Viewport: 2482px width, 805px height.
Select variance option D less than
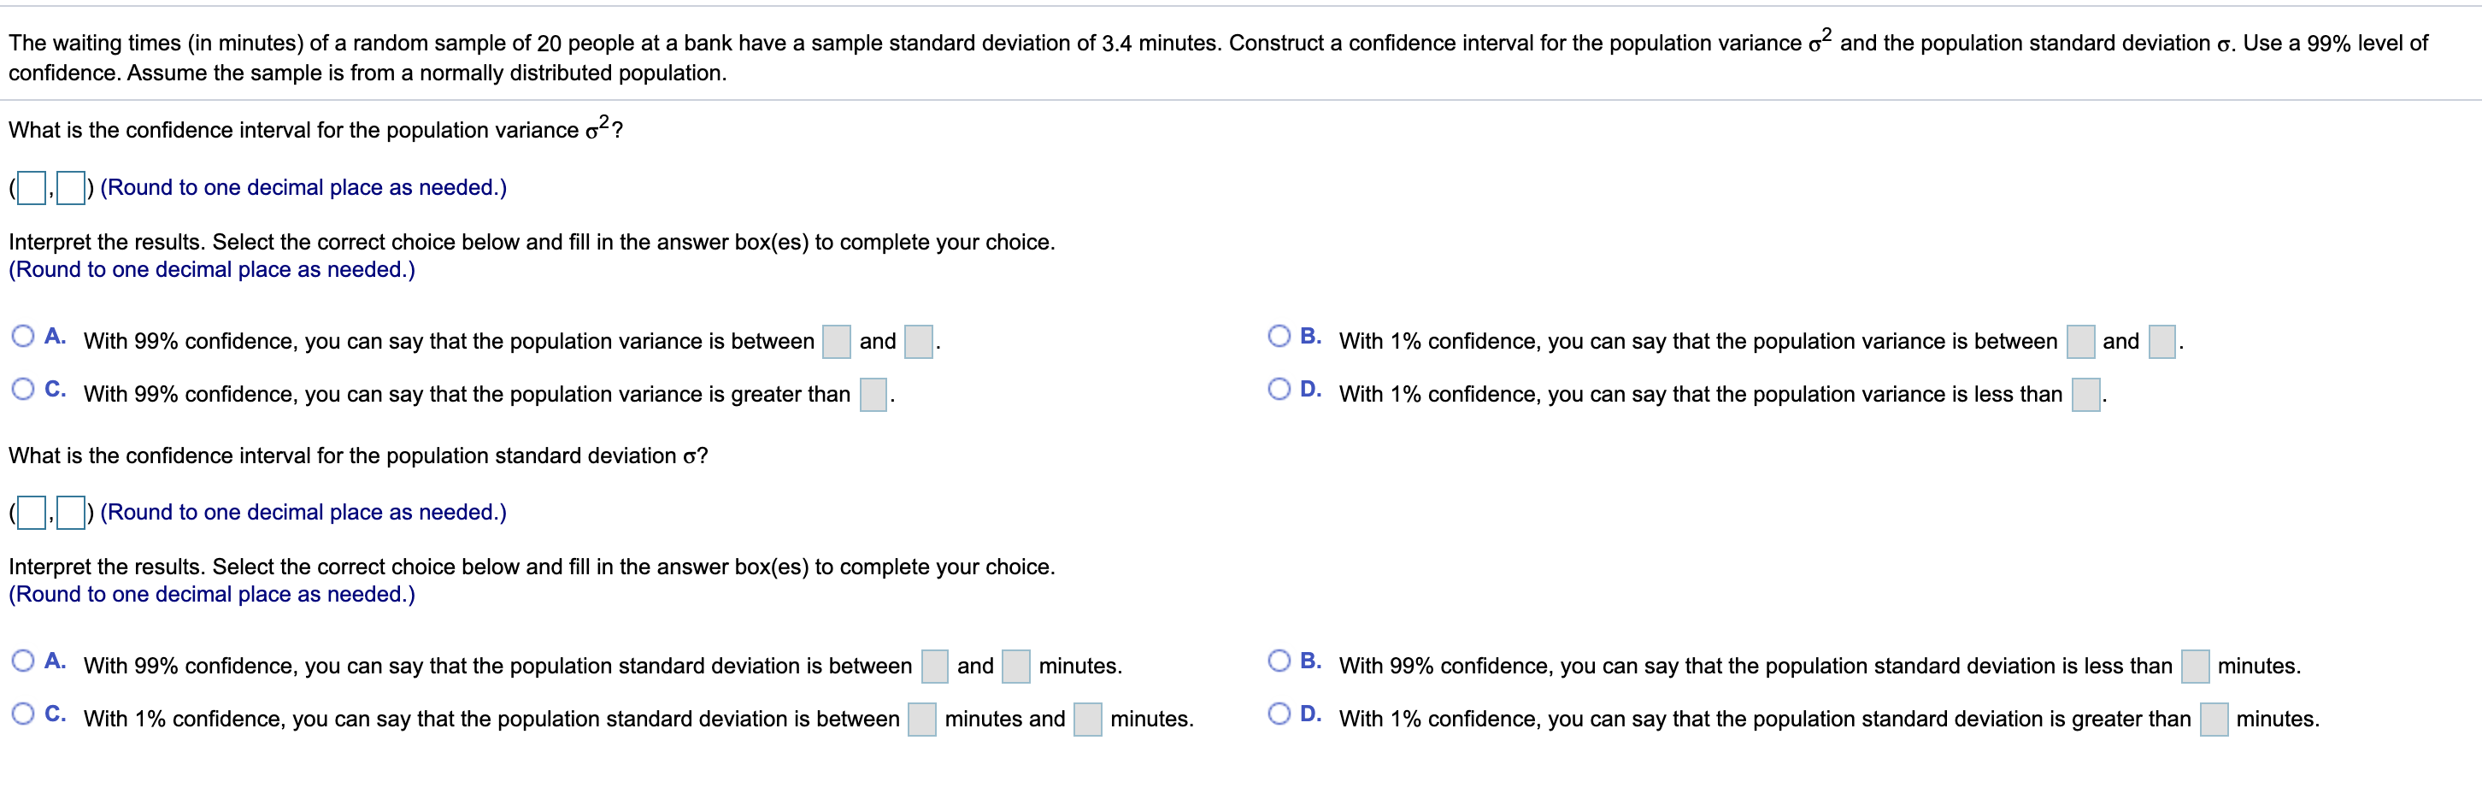(x=1279, y=389)
